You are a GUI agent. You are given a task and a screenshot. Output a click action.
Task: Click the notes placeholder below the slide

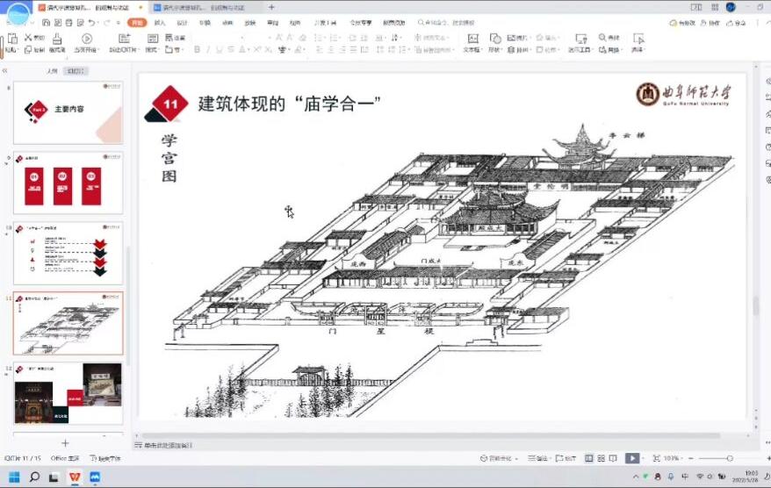pos(169,445)
